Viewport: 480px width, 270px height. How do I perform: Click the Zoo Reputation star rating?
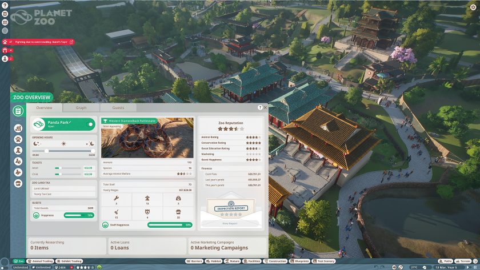click(231, 129)
